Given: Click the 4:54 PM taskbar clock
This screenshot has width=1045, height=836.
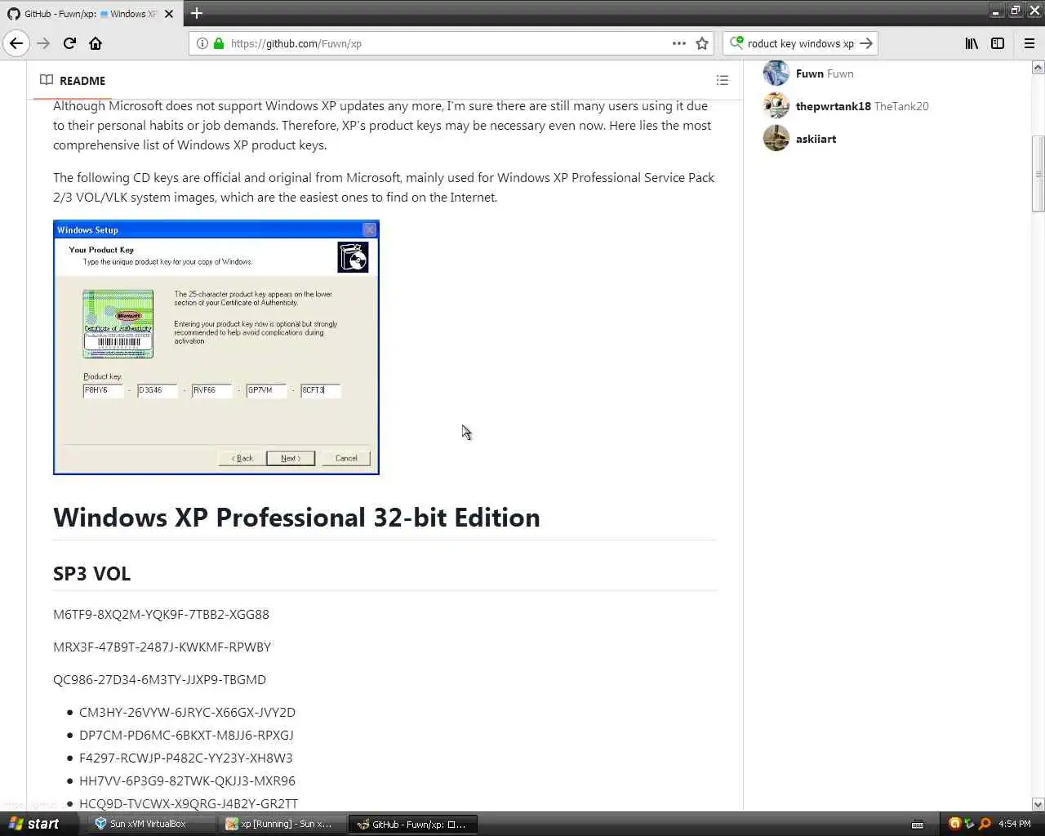Looking at the screenshot, I should coord(1015,824).
